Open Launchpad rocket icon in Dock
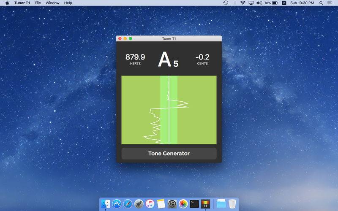This screenshot has width=338, height=211. click(x=139, y=204)
